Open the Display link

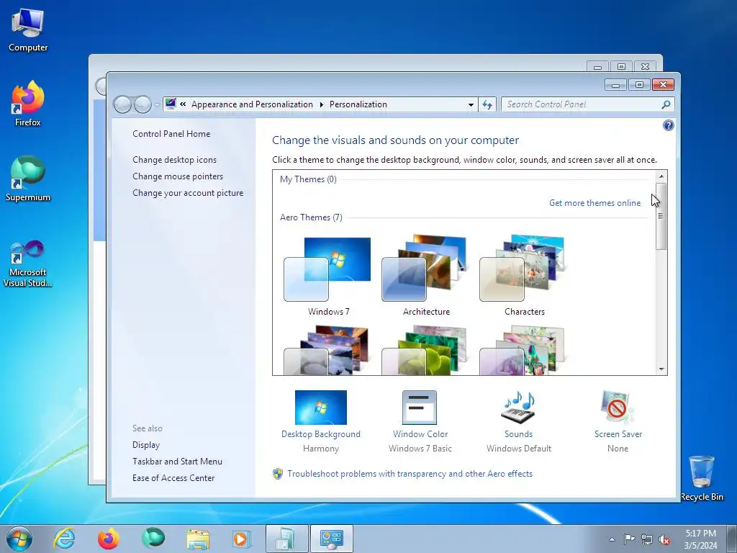(146, 445)
